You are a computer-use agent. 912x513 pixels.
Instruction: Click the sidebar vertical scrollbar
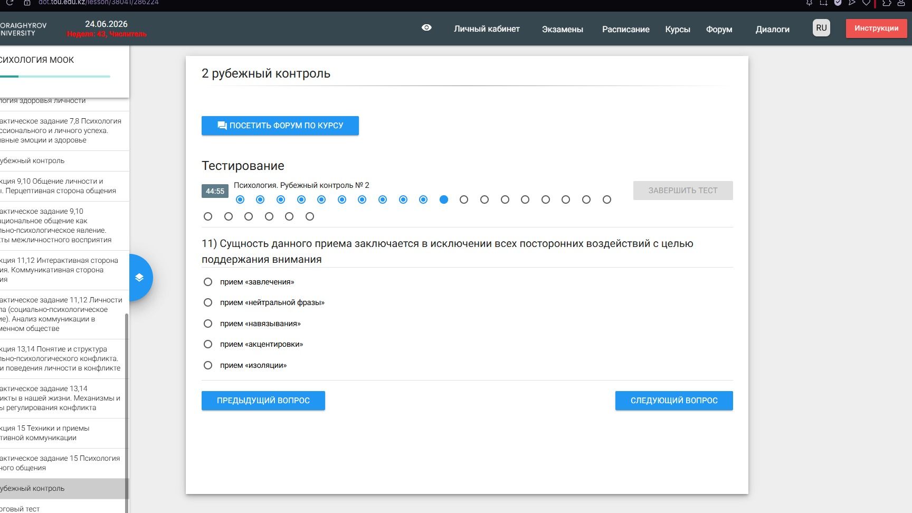point(127,412)
